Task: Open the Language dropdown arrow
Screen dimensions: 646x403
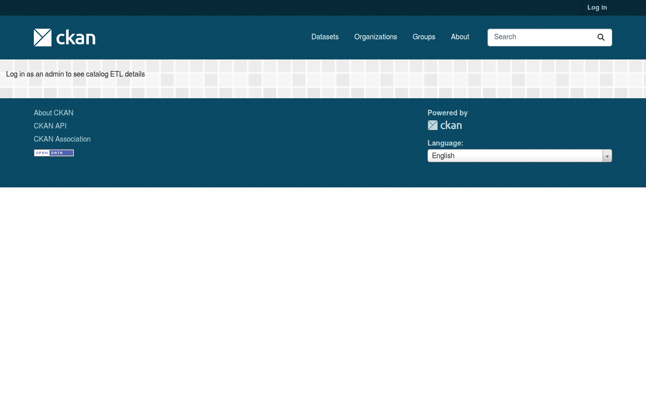Action: coord(607,156)
